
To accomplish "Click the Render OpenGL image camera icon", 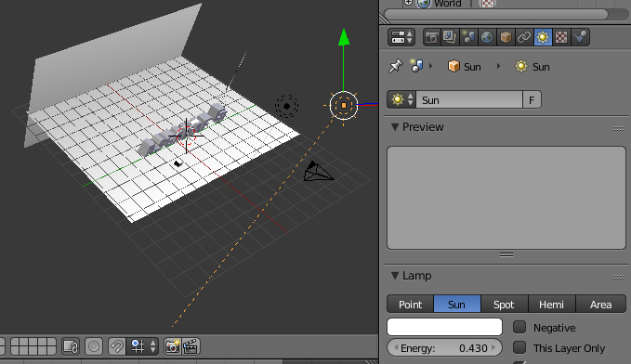I will (x=172, y=346).
